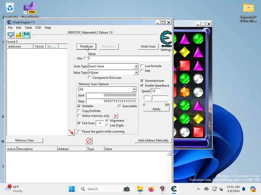Click the network status tray icon

pos(214,189)
